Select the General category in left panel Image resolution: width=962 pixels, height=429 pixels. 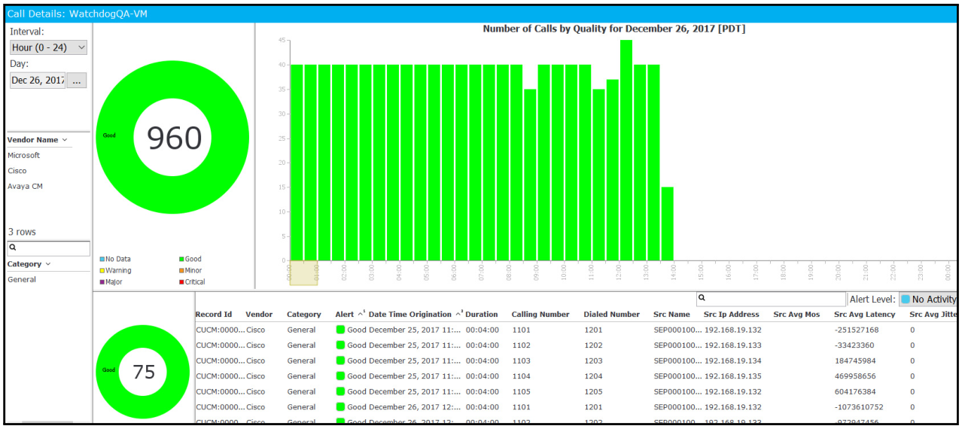point(22,279)
